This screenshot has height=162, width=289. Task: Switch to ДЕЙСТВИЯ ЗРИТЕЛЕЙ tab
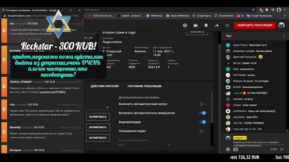104,86
